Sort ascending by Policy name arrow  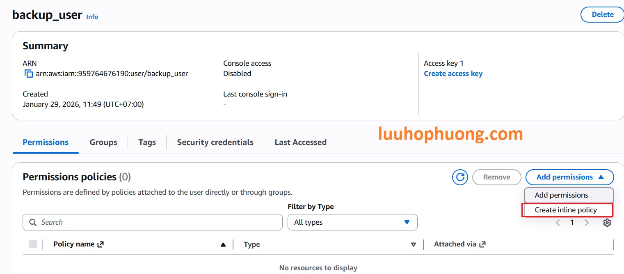pyautogui.click(x=223, y=244)
